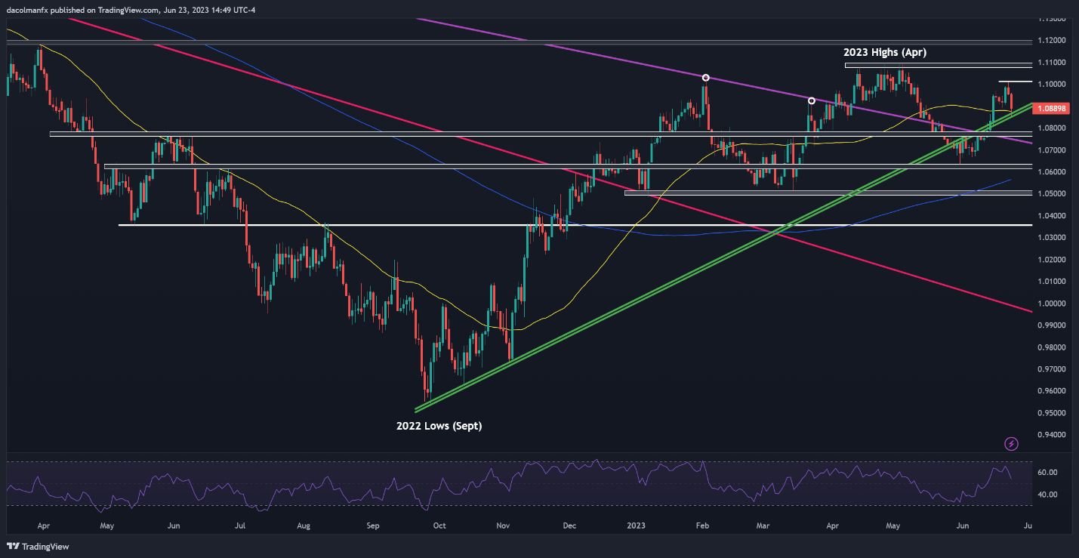Viewport: 1079px width, 558px height.
Task: Click the 0.94000 price axis label
Action: (1050, 435)
